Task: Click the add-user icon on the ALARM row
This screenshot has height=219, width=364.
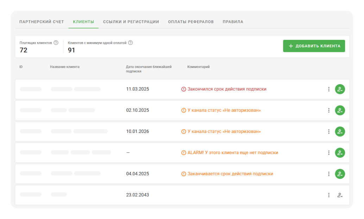Action: tap(339, 153)
